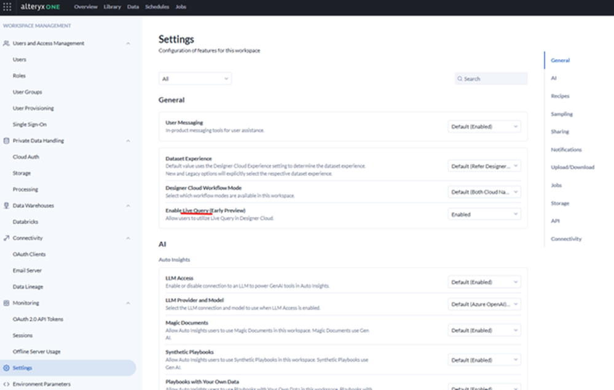Click the Users and Access Management people icon
The height and width of the screenshot is (390, 614).
coord(6,43)
